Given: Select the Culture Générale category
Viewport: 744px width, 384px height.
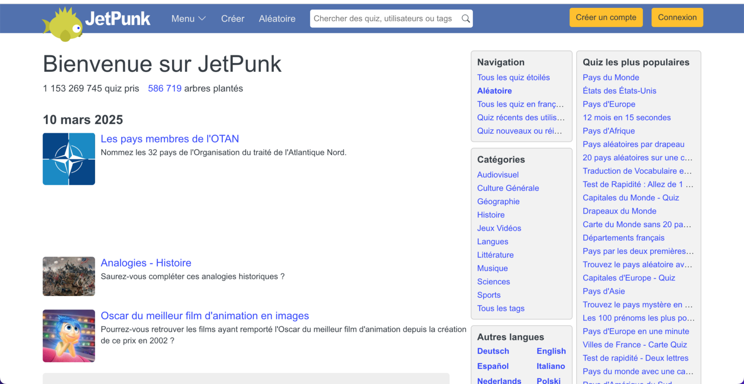Looking at the screenshot, I should pyautogui.click(x=508, y=188).
